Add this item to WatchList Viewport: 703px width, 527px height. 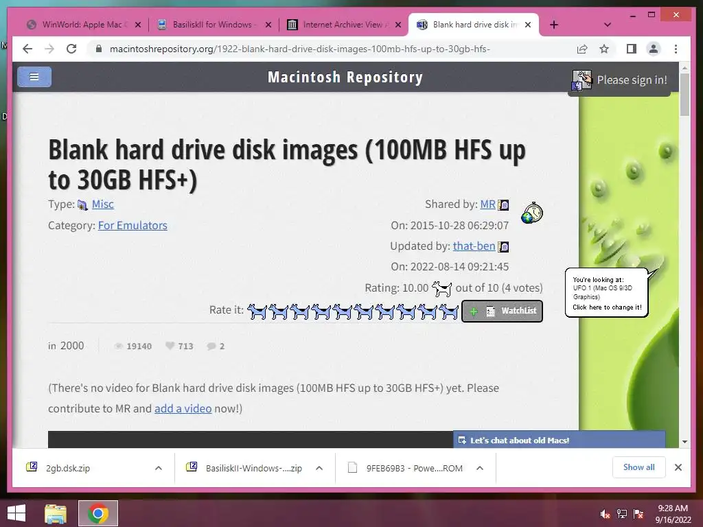tap(502, 311)
